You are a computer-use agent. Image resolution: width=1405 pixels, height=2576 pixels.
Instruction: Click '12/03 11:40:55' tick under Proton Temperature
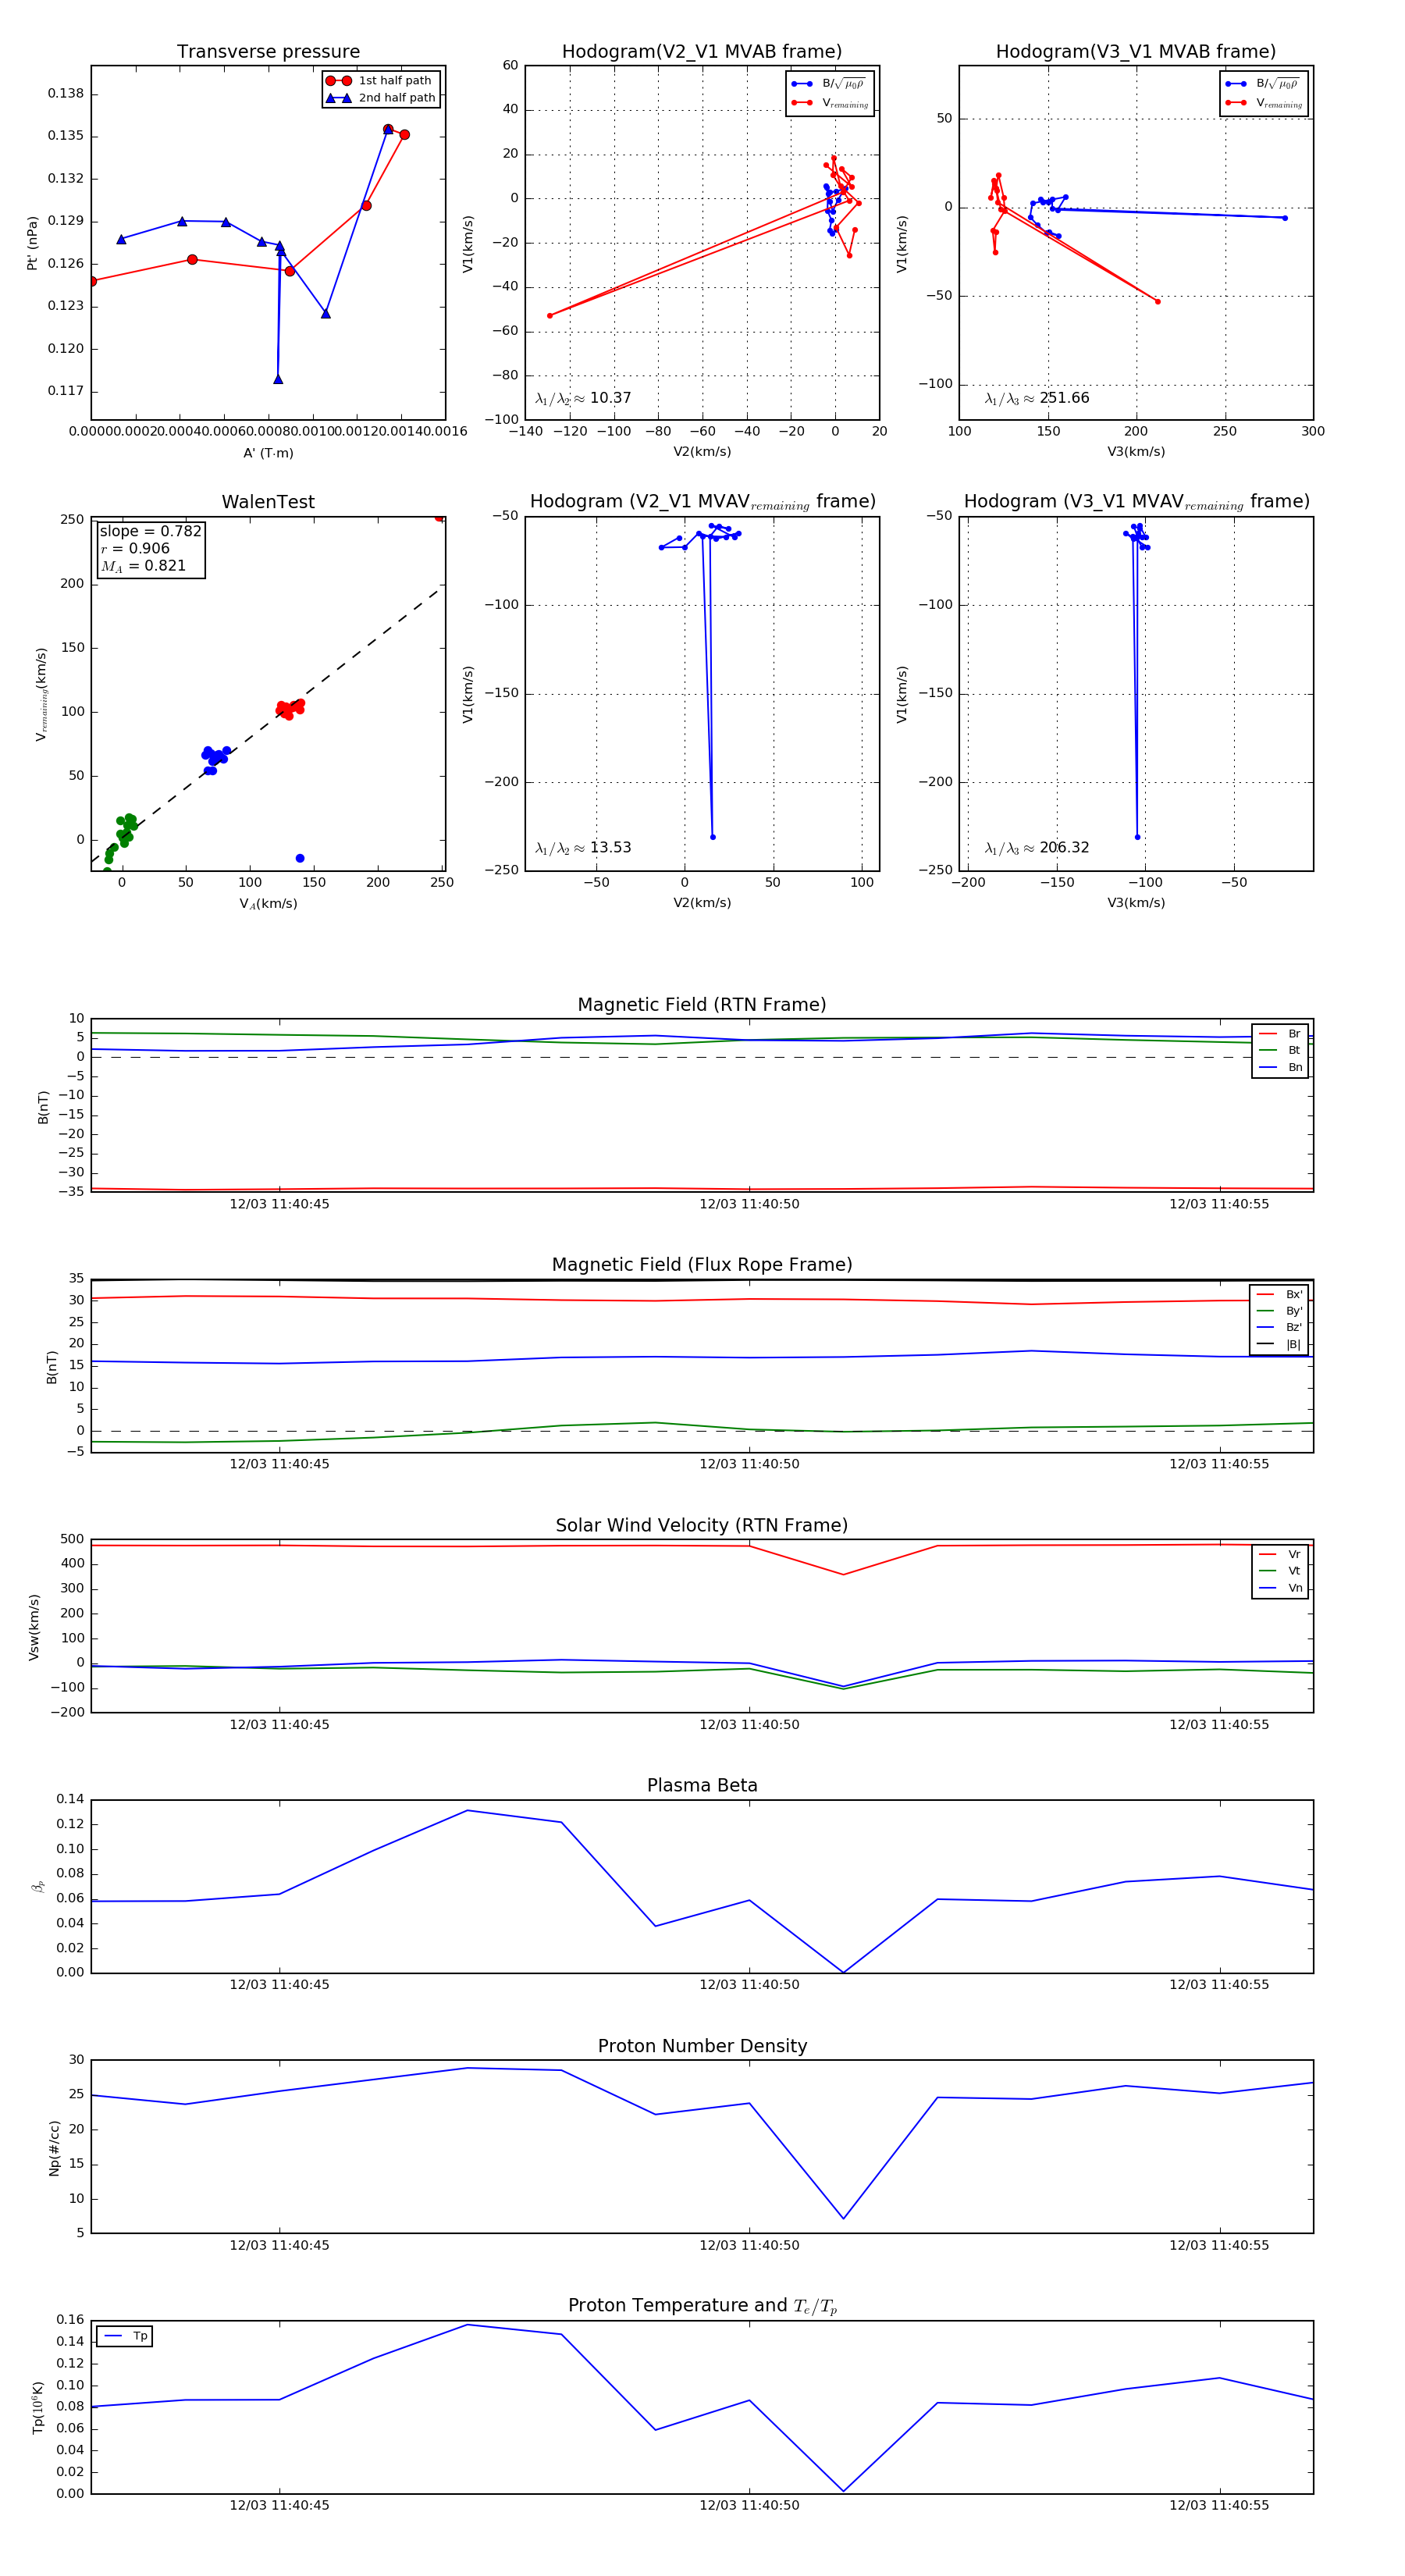[x=1219, y=2505]
